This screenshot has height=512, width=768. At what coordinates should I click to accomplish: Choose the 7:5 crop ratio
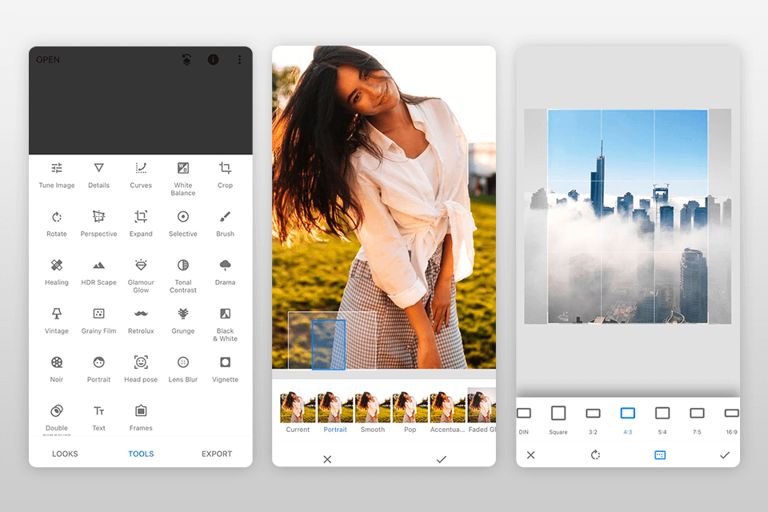pyautogui.click(x=697, y=420)
